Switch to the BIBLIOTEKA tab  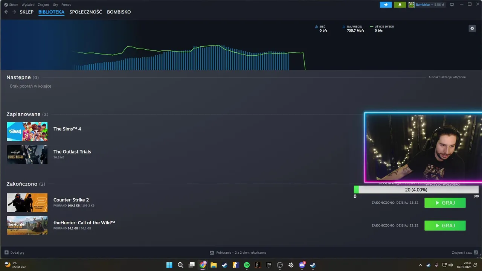(x=51, y=12)
